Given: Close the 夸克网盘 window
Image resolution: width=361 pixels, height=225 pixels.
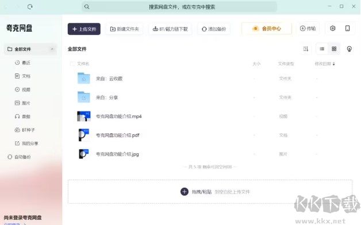Looking at the screenshot, I should tap(354, 6).
